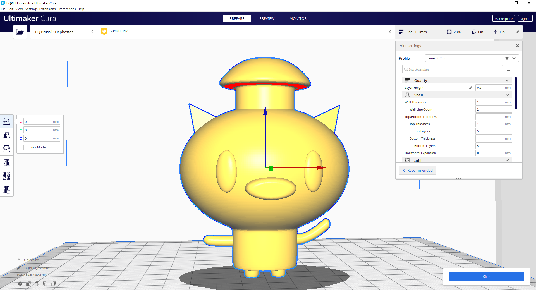Image resolution: width=536 pixels, height=290 pixels.
Task: Open Per Model Settings tool
Action: pos(7,176)
